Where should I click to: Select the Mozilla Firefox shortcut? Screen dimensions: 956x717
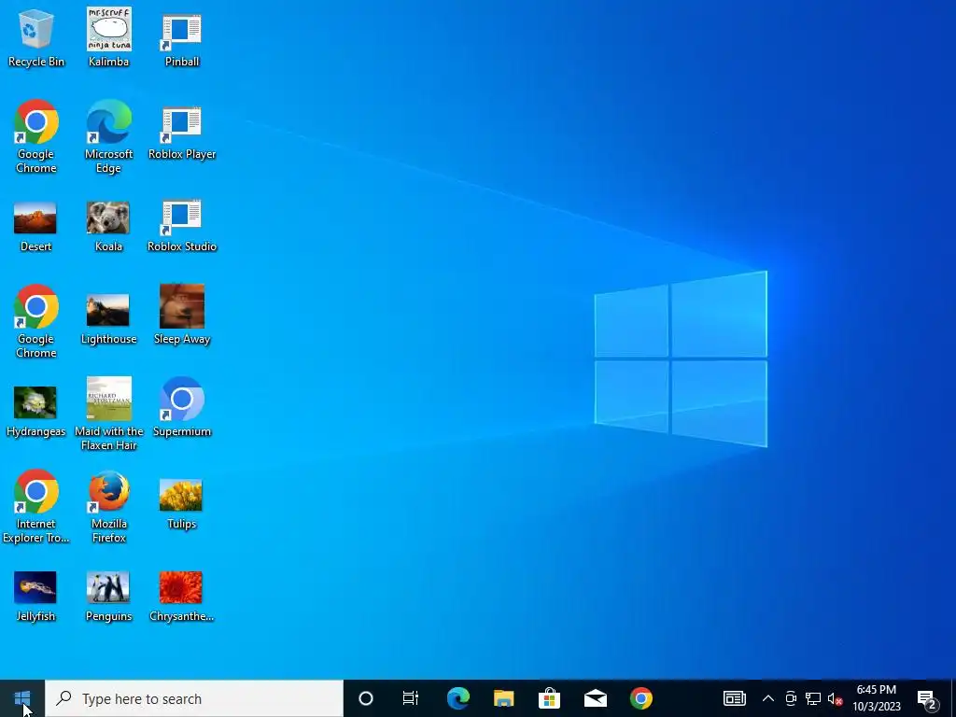coord(108,506)
